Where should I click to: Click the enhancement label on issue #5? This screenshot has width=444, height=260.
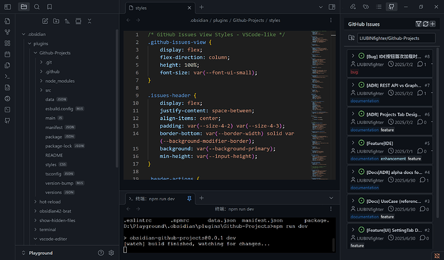pos(393,159)
